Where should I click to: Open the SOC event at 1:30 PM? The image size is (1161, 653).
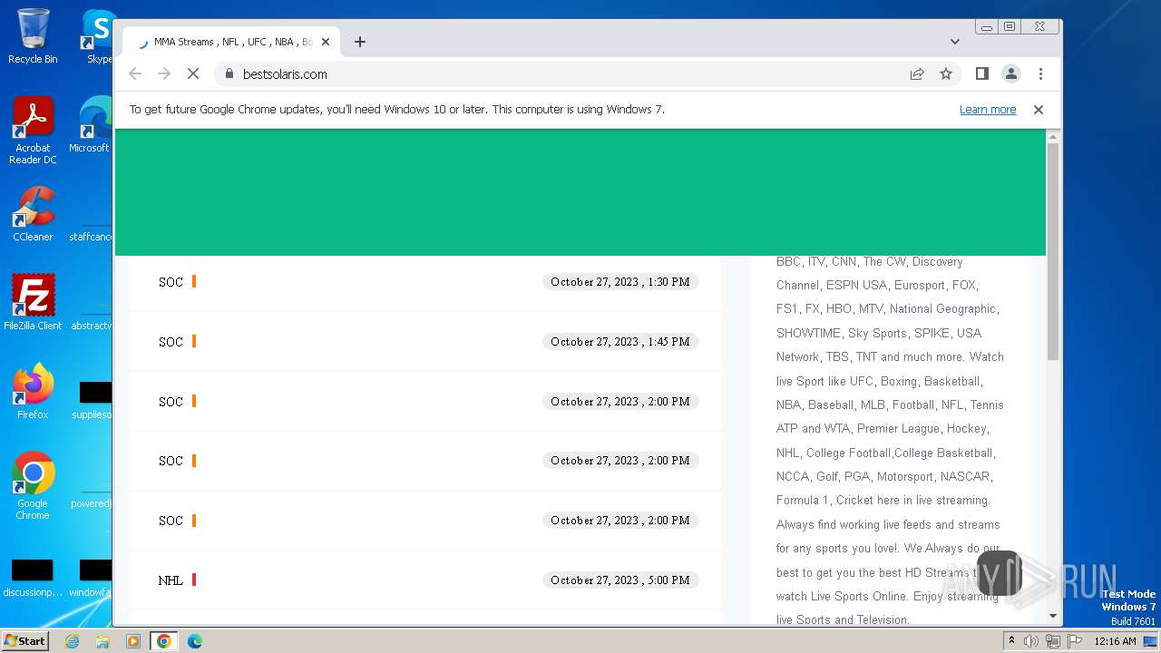(x=424, y=282)
